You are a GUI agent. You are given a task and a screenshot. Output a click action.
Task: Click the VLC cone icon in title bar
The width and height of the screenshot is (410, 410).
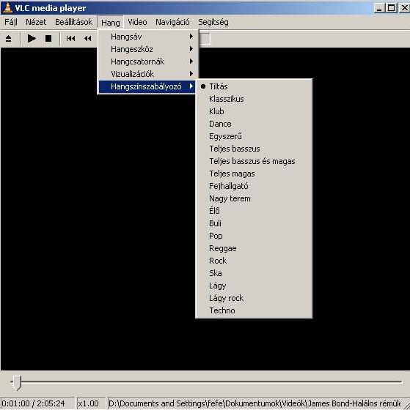coord(7,7)
